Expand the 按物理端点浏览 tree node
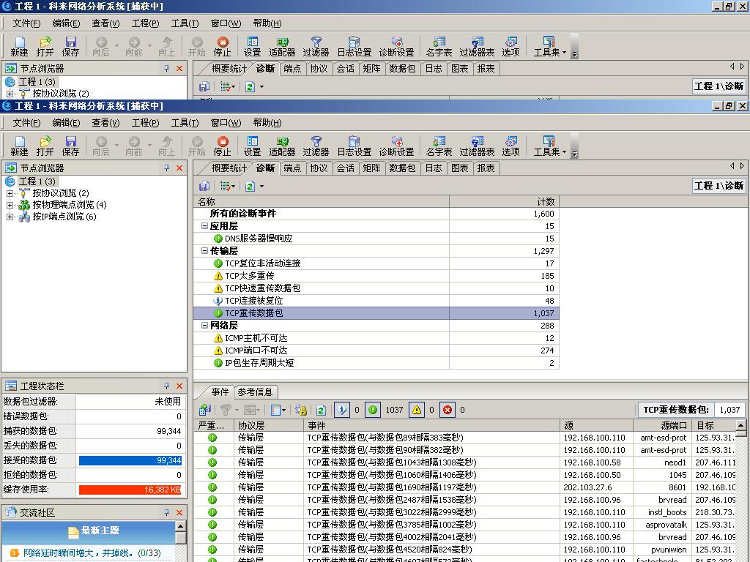 10,205
